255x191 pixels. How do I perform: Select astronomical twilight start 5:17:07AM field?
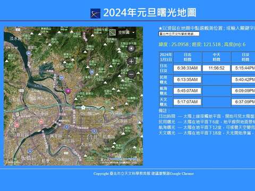click(188, 102)
